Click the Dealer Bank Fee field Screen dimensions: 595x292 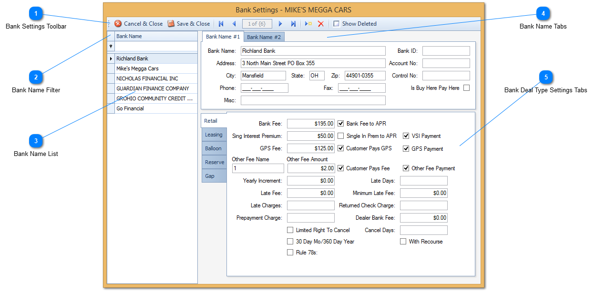[x=424, y=218]
